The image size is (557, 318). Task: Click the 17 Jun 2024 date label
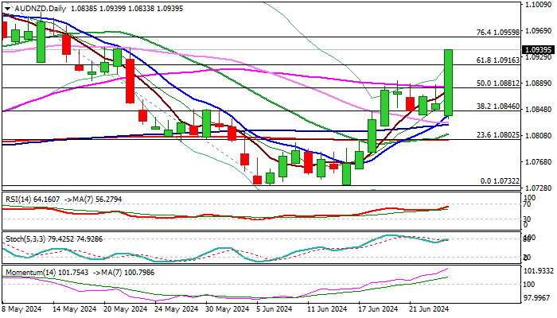tap(378, 309)
